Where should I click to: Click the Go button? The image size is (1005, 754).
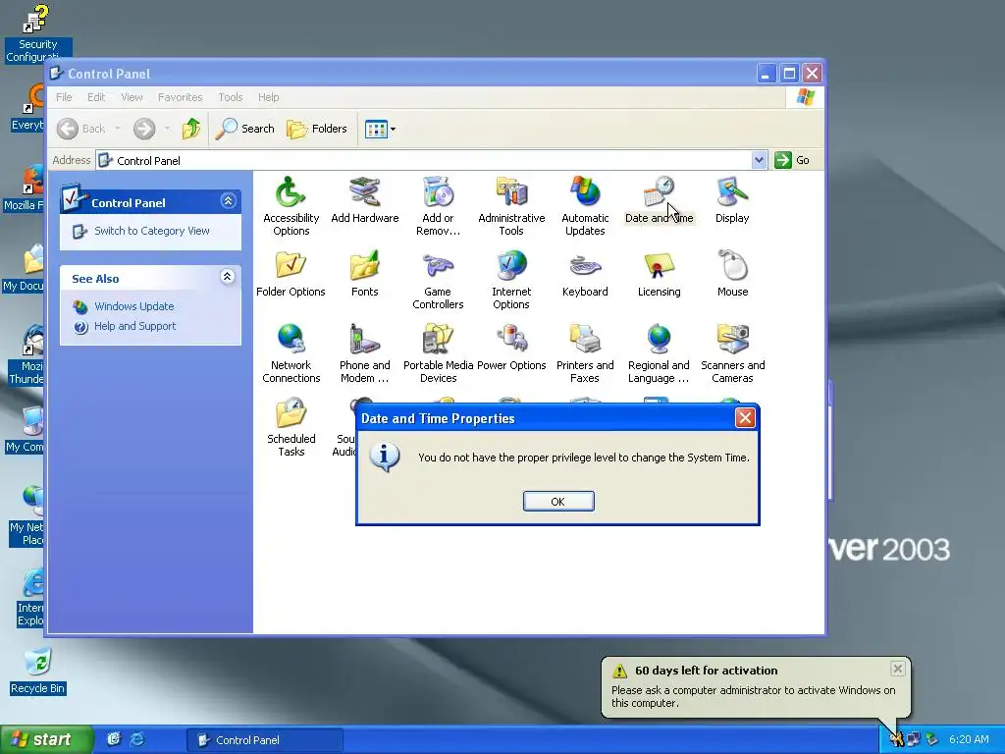pyautogui.click(x=792, y=160)
